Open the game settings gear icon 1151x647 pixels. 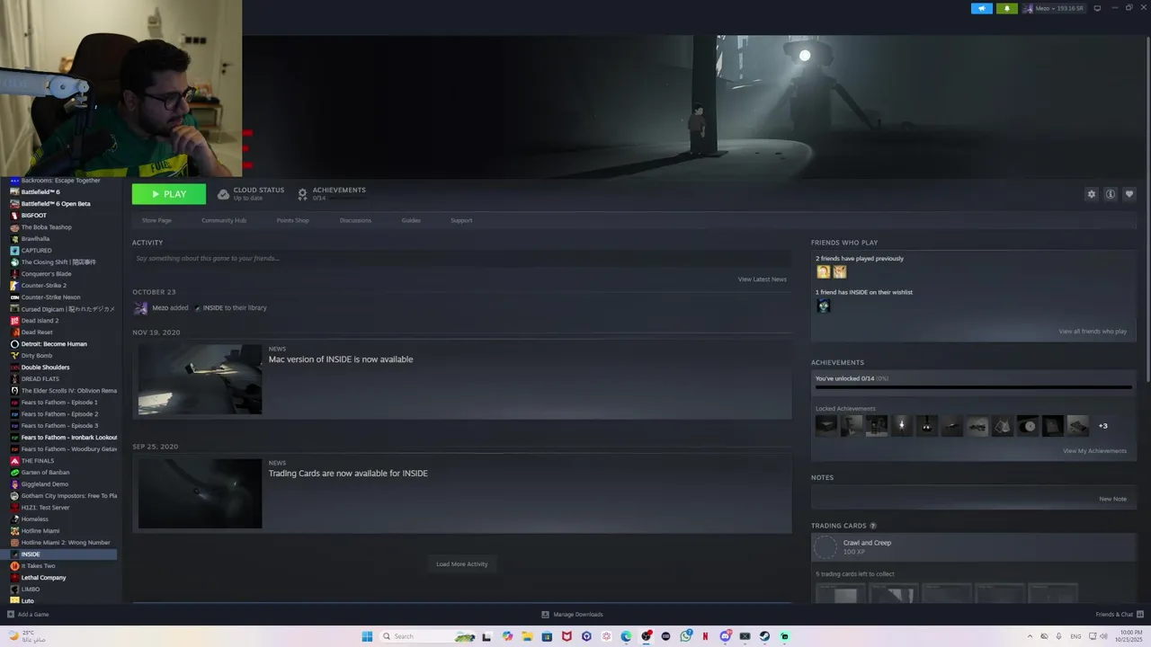click(x=1092, y=194)
